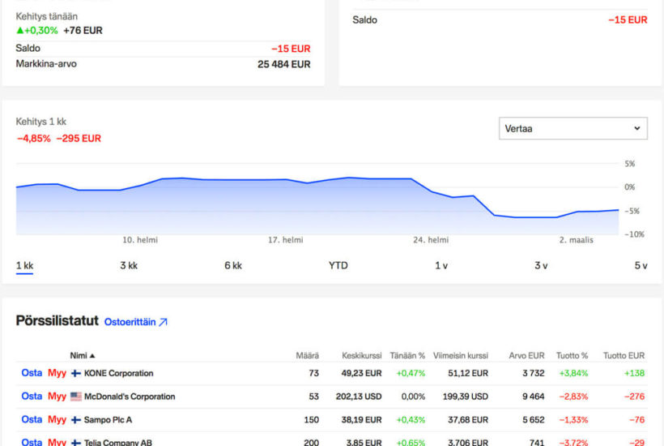Select the 3 v period tab
The image size is (664, 446).
(x=541, y=266)
